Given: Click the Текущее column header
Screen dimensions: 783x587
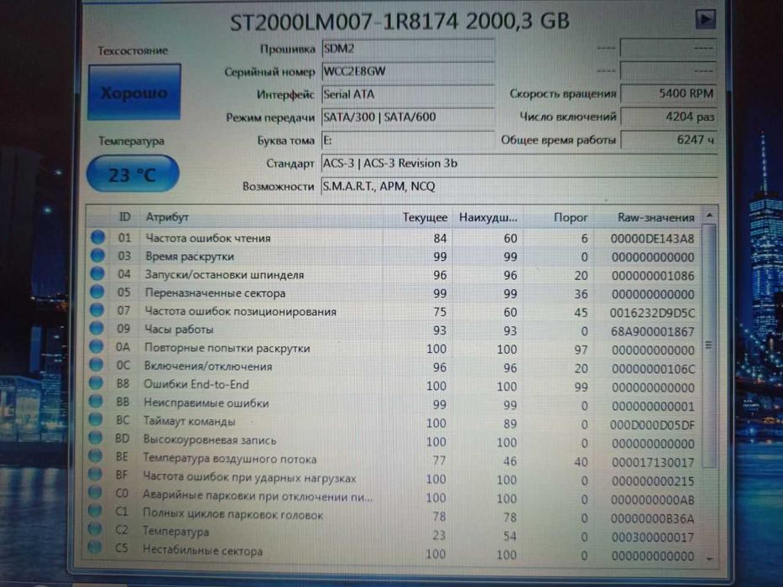Looking at the screenshot, I should tap(419, 218).
